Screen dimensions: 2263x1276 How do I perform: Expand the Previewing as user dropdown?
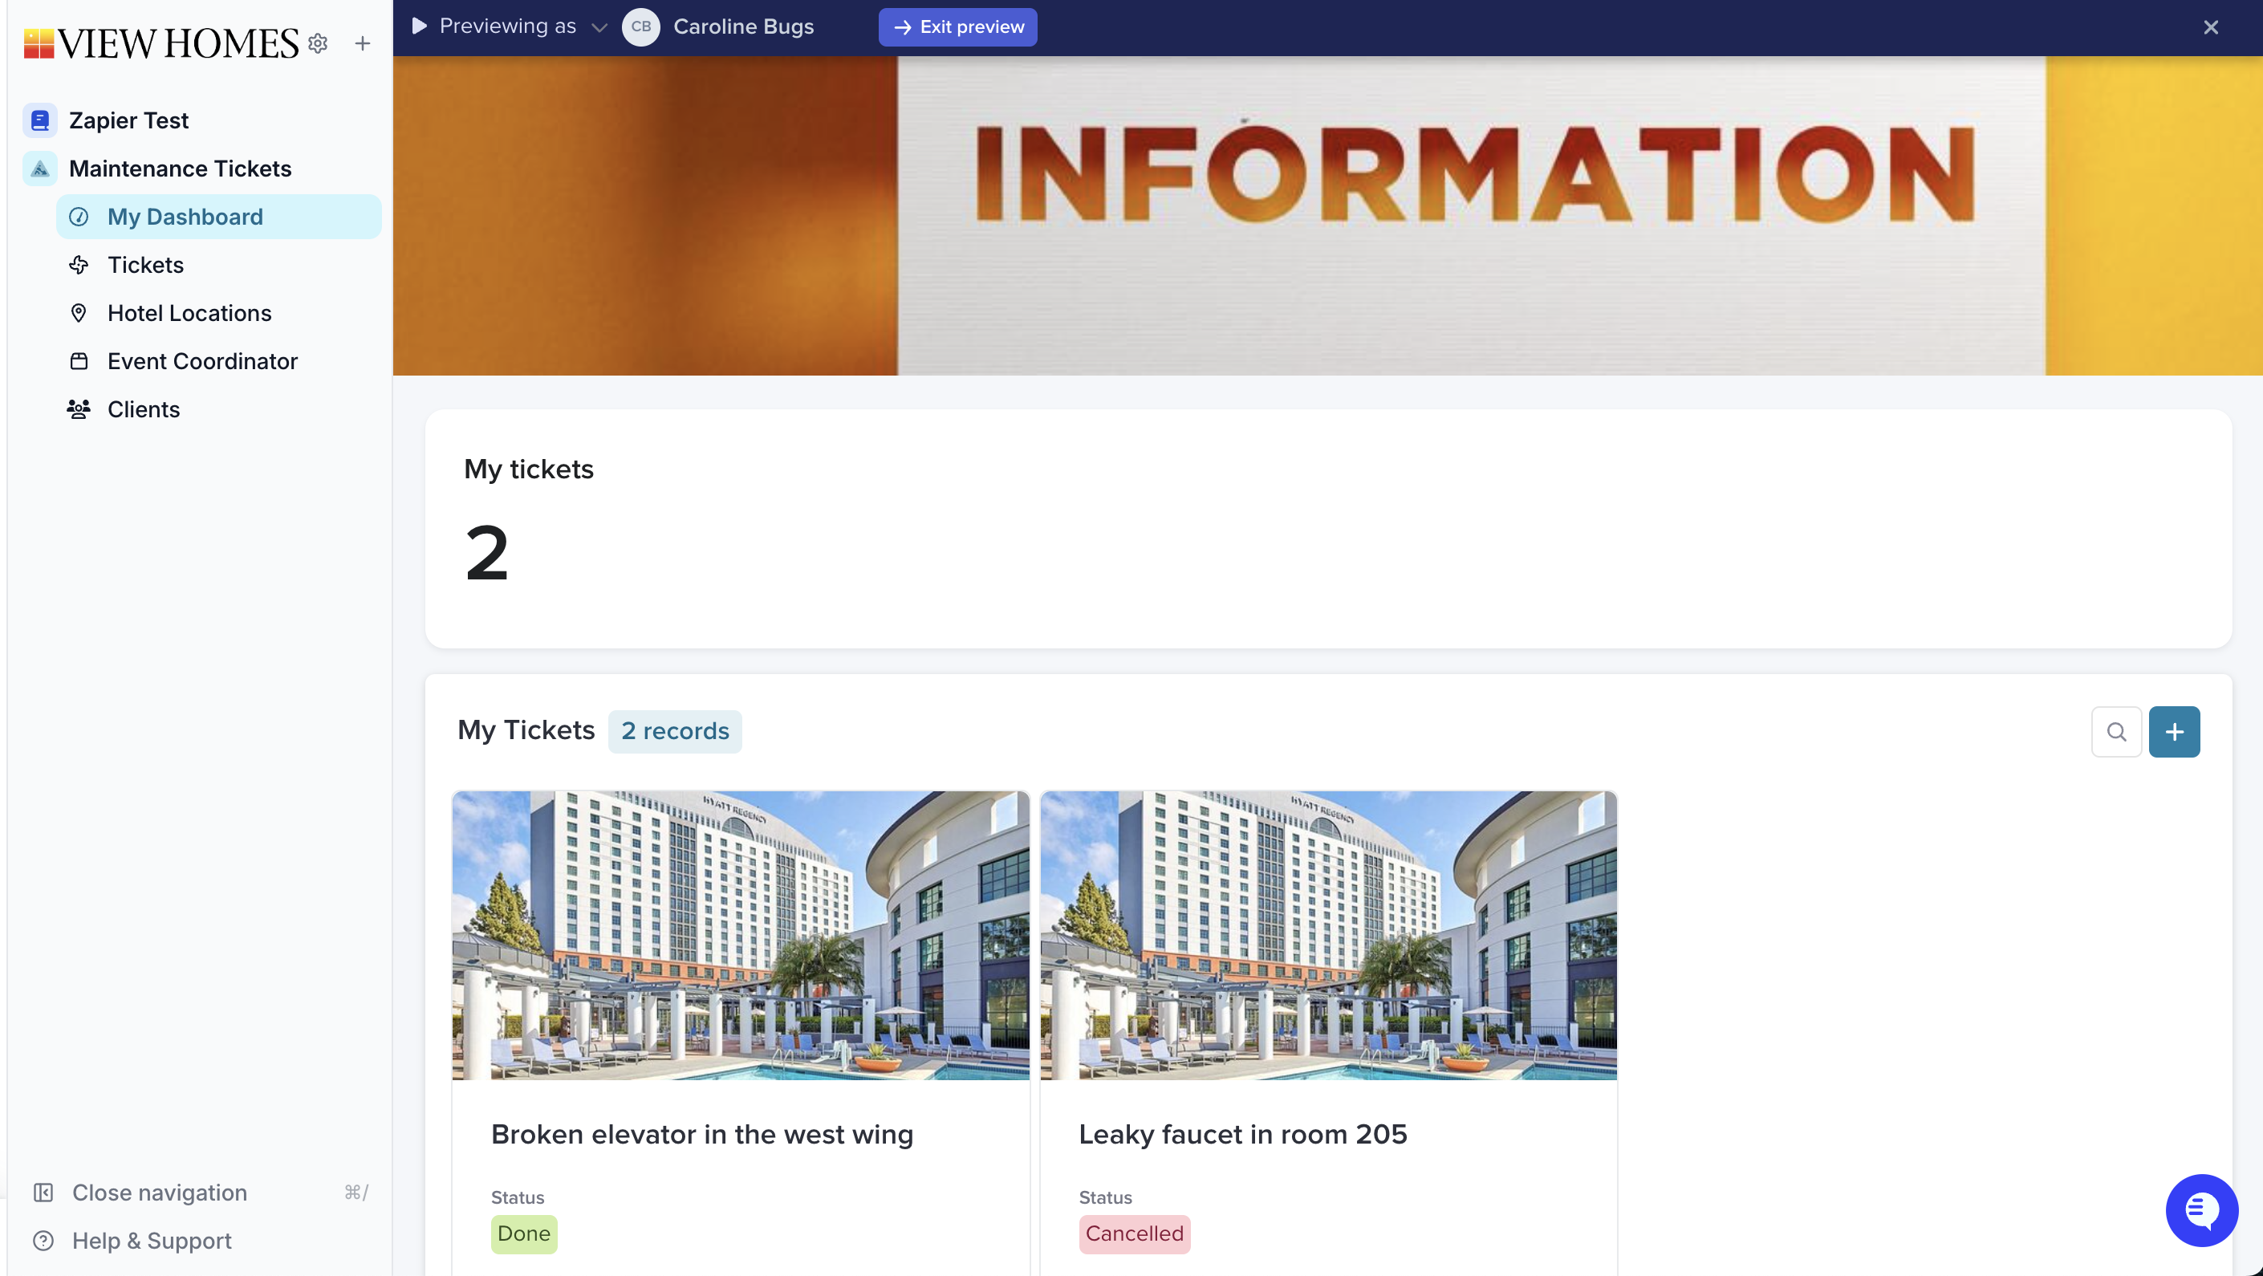pos(599,27)
